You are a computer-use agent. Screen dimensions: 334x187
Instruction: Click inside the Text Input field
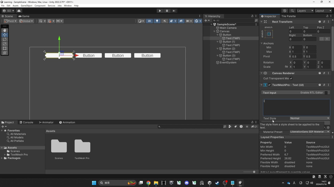click(x=296, y=107)
